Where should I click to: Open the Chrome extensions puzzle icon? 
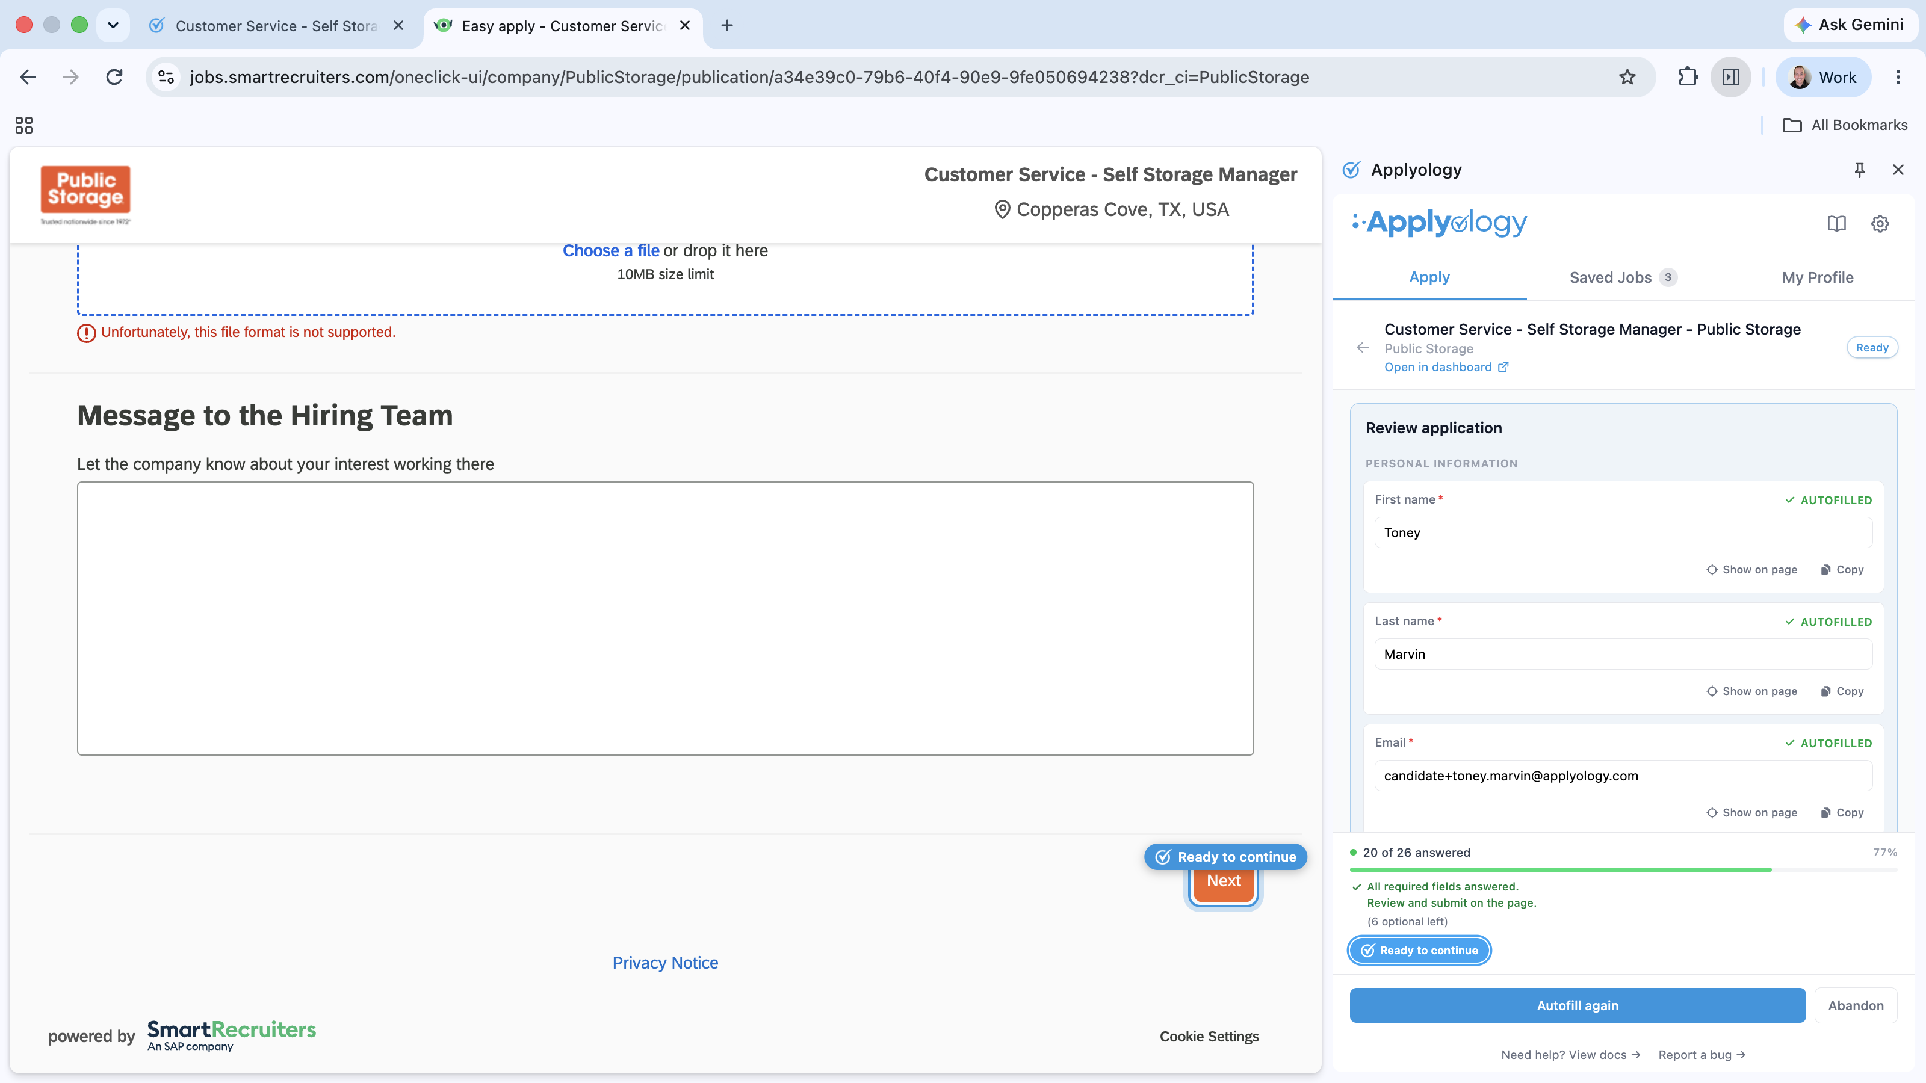pyautogui.click(x=1688, y=77)
